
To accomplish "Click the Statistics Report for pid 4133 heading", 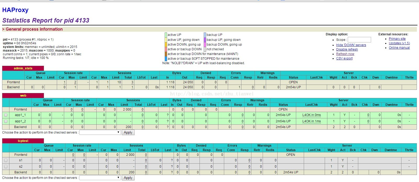I will 46,20.
